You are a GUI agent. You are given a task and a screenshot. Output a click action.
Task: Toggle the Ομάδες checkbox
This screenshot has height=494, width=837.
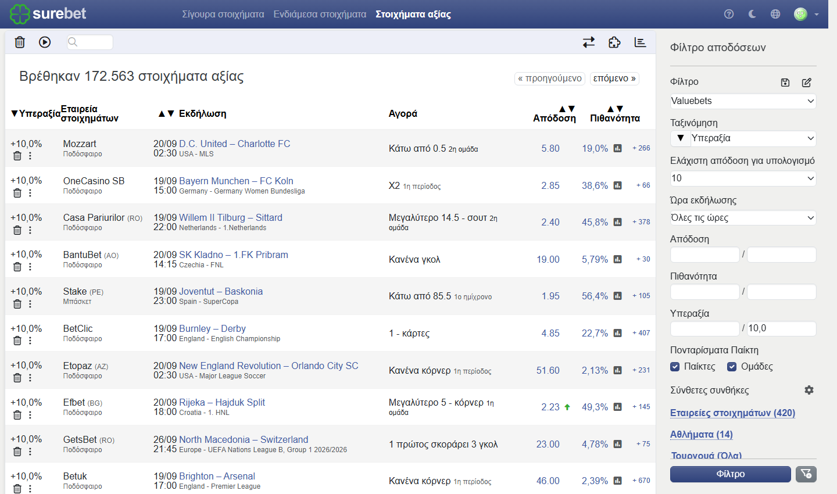click(732, 367)
